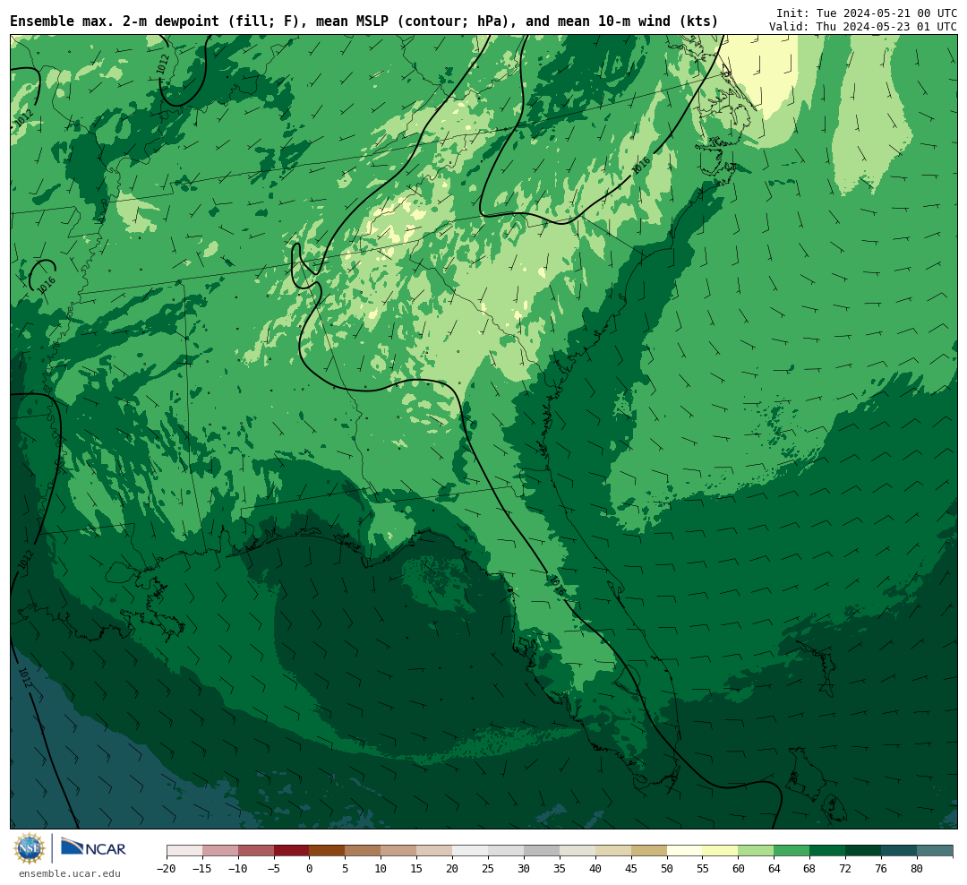Click the colorbar label '-20'

coord(166,868)
